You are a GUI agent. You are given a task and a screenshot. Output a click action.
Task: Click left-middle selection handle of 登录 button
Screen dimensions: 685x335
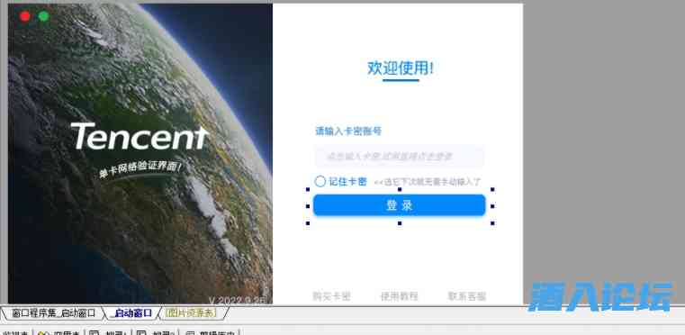coord(308,206)
